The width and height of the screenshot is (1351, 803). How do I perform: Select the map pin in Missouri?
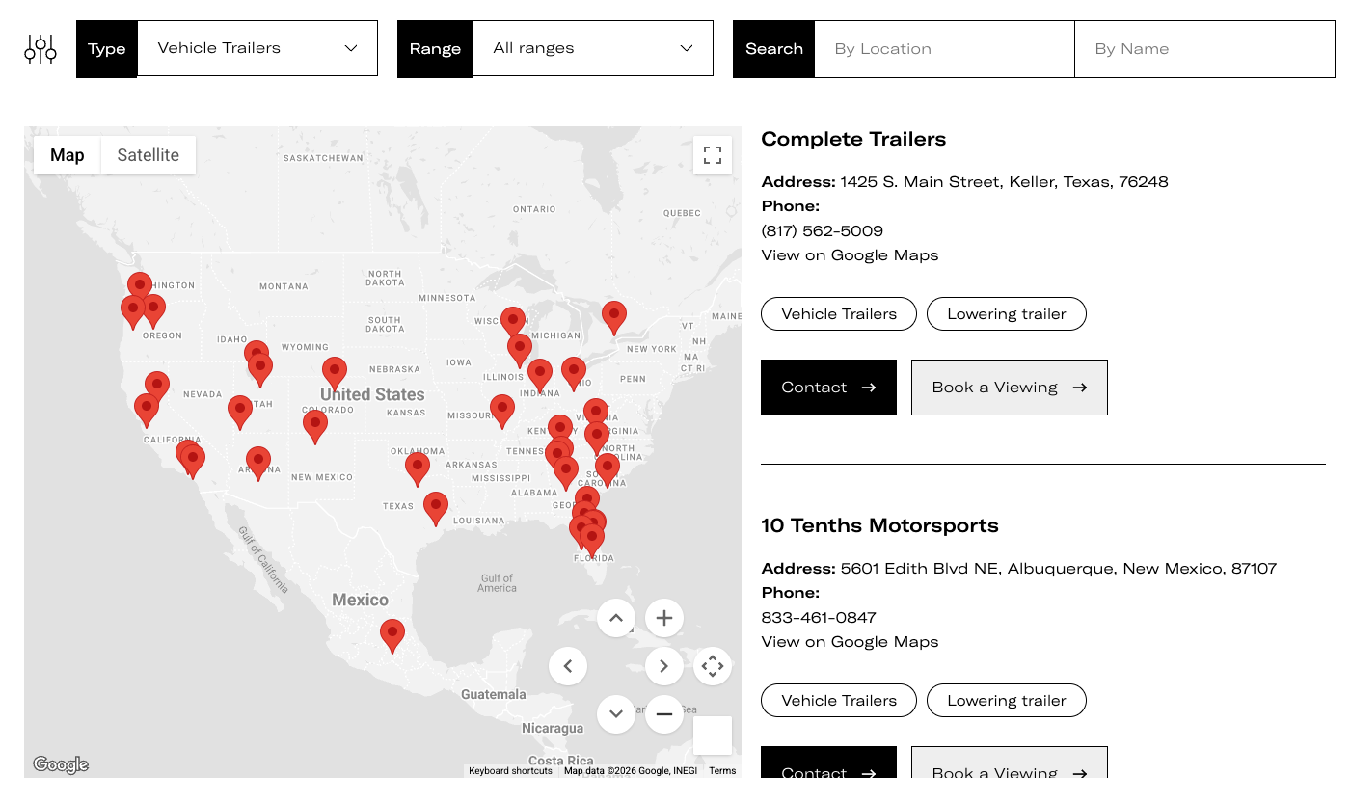click(502, 411)
